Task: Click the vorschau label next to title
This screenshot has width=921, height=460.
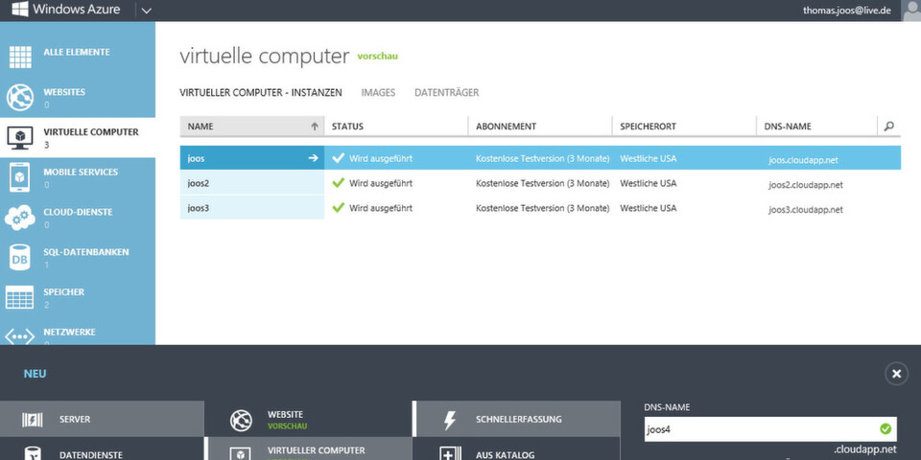Action: click(x=378, y=57)
